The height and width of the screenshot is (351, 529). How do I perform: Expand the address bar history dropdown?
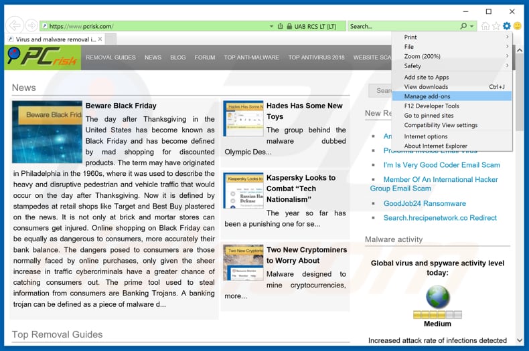pos(271,26)
